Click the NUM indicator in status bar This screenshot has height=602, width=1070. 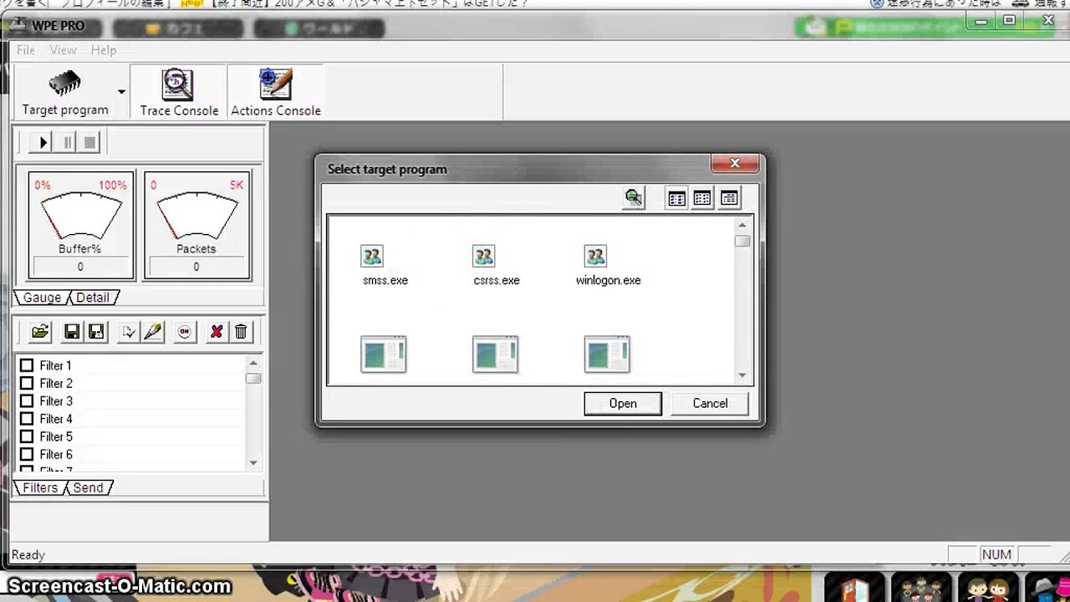[x=996, y=554]
